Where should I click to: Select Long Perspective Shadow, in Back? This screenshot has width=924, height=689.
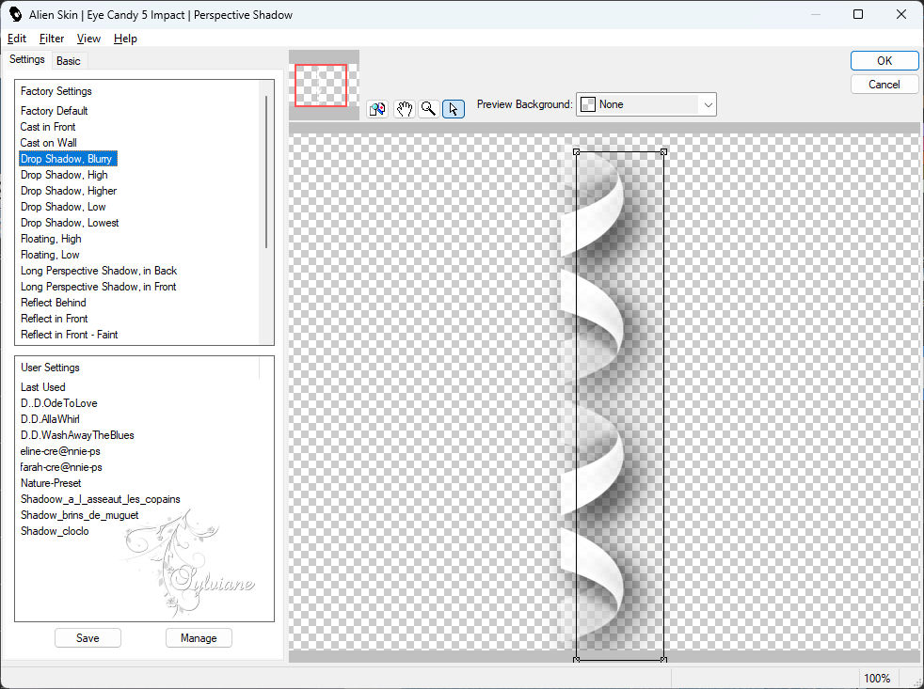(99, 271)
